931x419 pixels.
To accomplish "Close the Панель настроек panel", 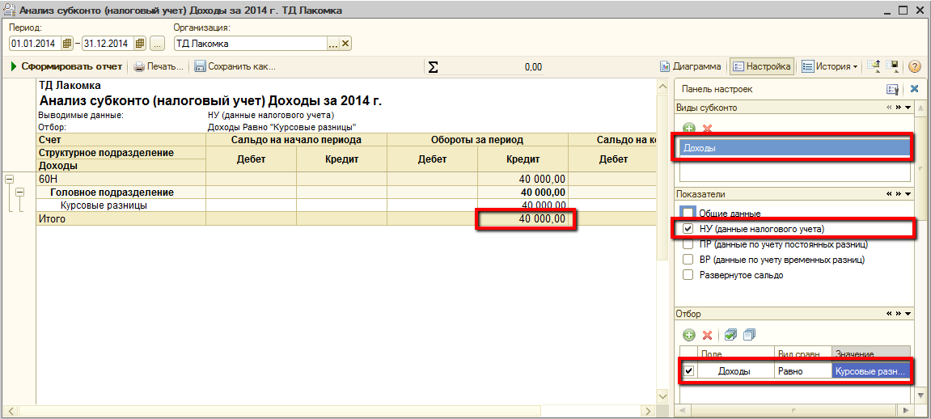I will 915,89.
